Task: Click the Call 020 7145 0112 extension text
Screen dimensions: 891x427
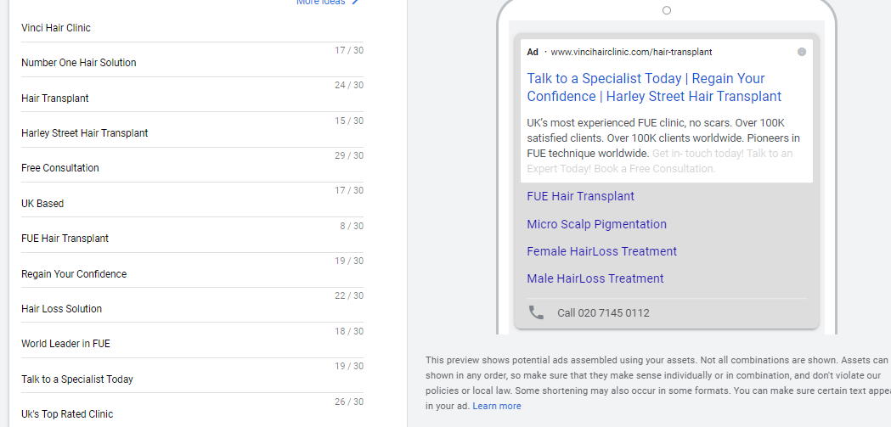Action: pyautogui.click(x=603, y=313)
